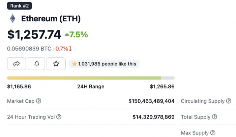236x137 pixels.
Task: Open Market Cap help question mark
Action: tap(38, 101)
